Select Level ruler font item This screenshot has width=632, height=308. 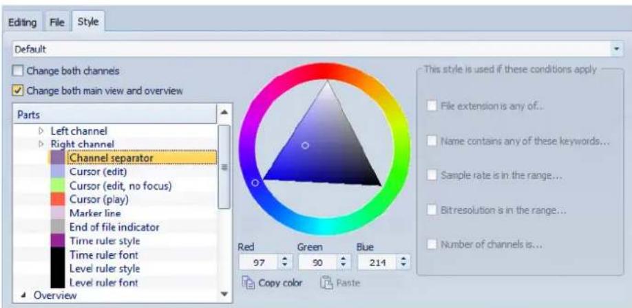coord(103,283)
